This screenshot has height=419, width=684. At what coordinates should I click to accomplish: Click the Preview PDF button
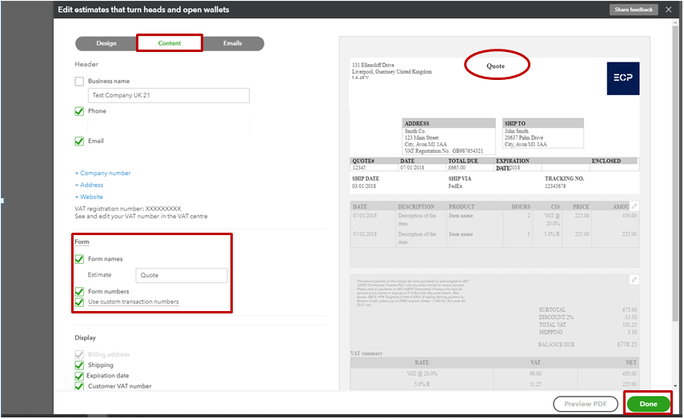(x=586, y=404)
